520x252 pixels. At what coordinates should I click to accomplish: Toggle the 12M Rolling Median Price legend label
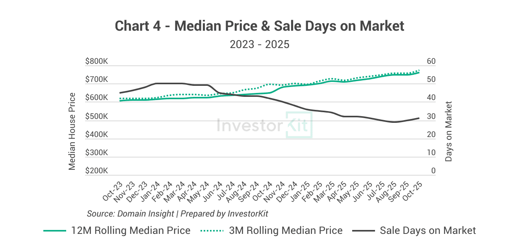coord(131,231)
